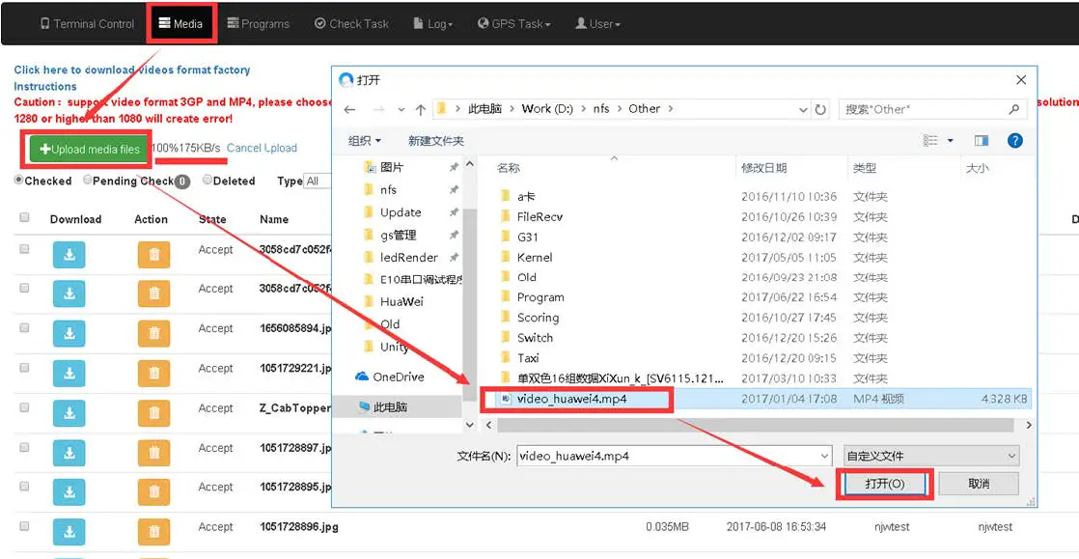Click the horizontal scrollbar under file list
This screenshot has width=1079, height=559.
tap(755, 426)
